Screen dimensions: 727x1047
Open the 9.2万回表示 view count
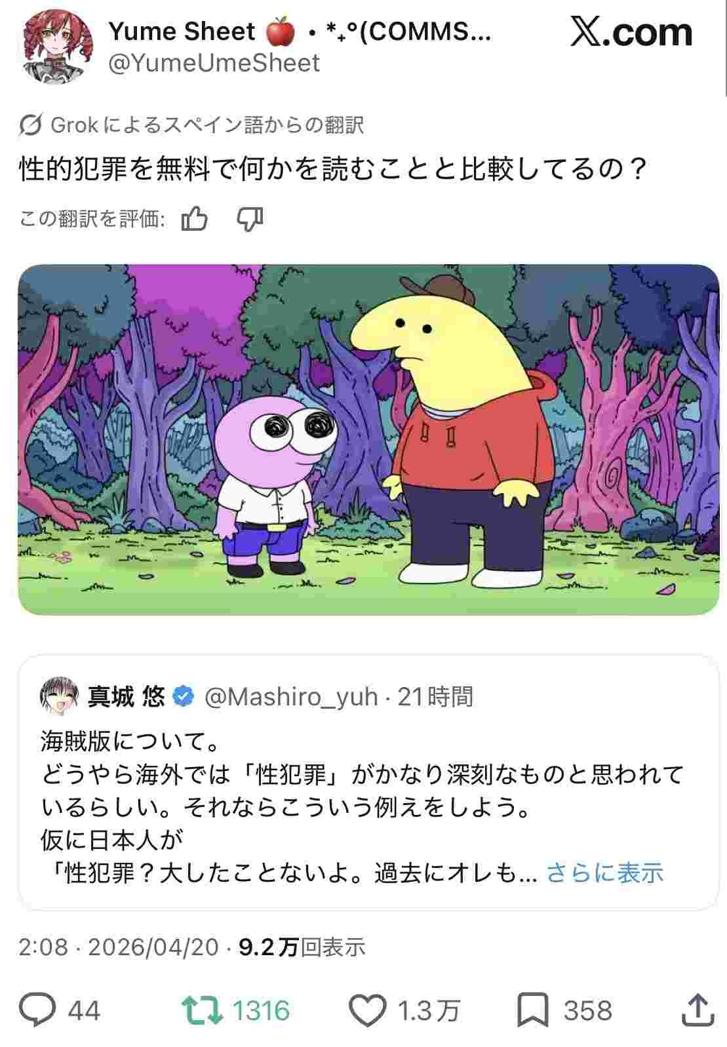point(302,947)
